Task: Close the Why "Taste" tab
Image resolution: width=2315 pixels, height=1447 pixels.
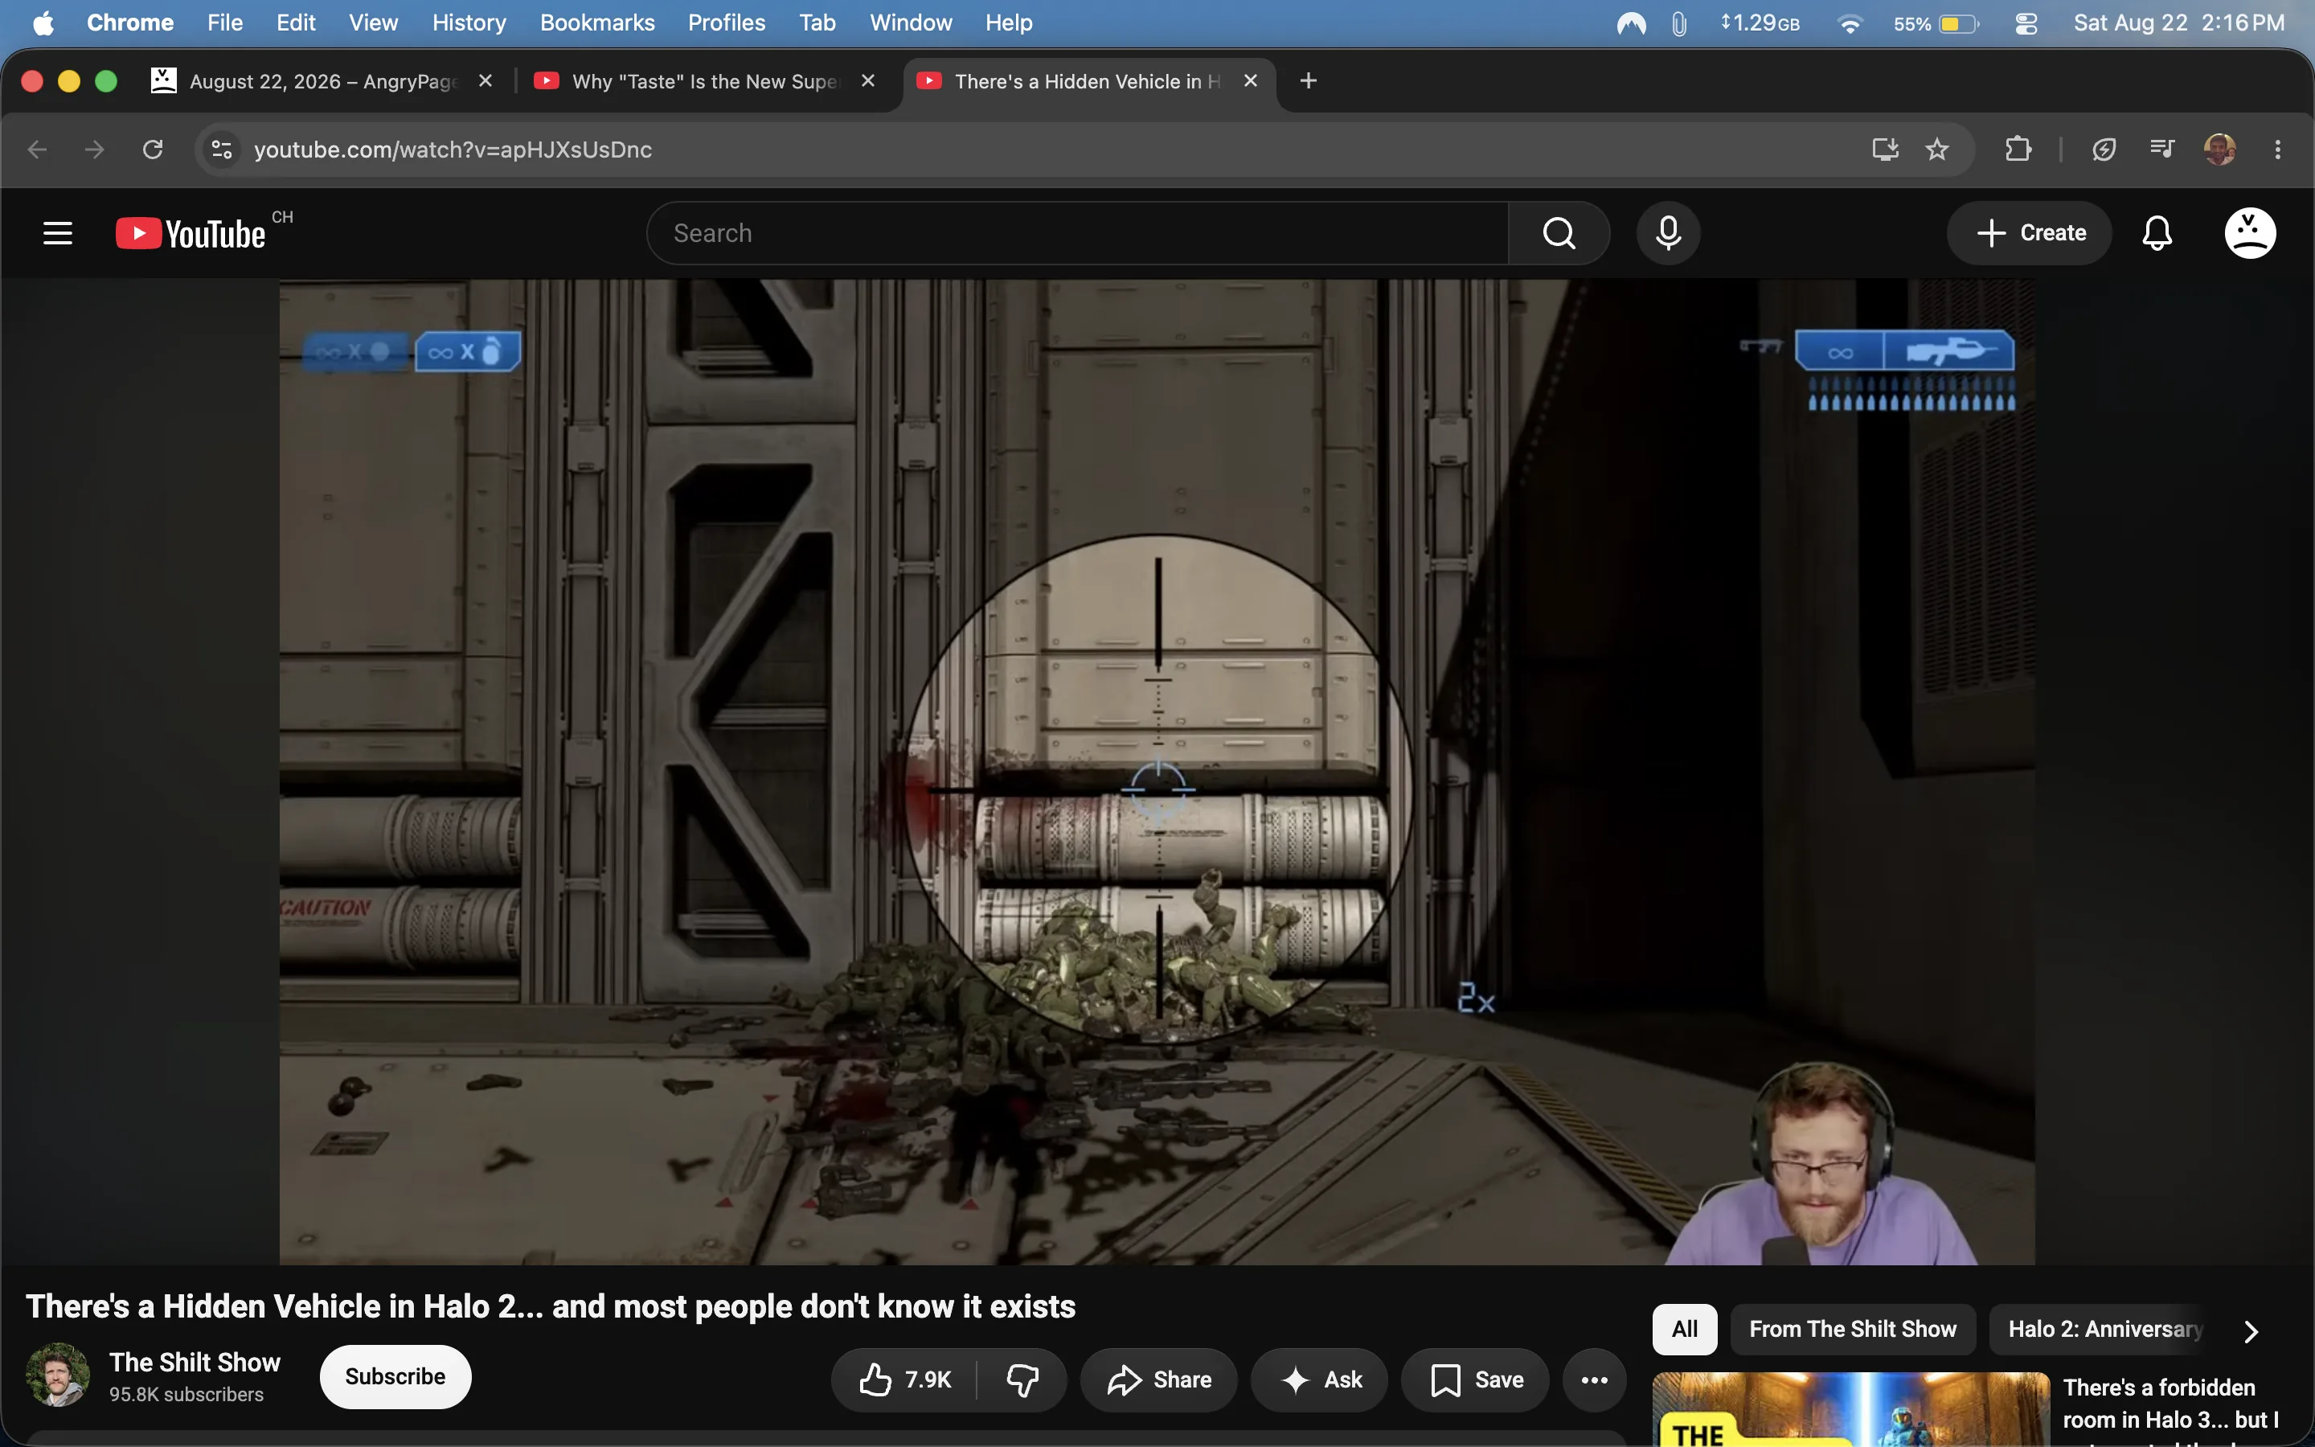Action: 867,81
